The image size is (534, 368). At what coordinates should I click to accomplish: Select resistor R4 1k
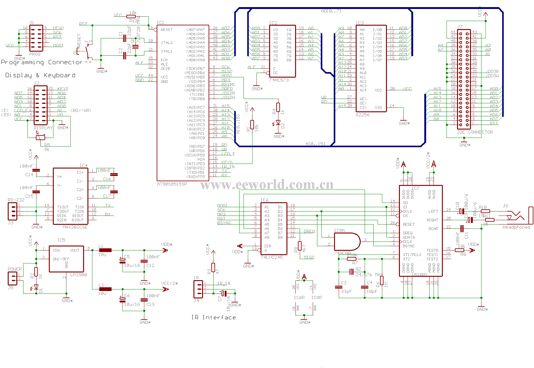[278, 107]
